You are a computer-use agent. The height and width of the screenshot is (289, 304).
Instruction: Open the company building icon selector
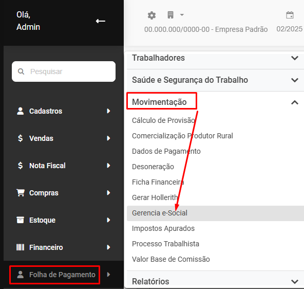170,15
